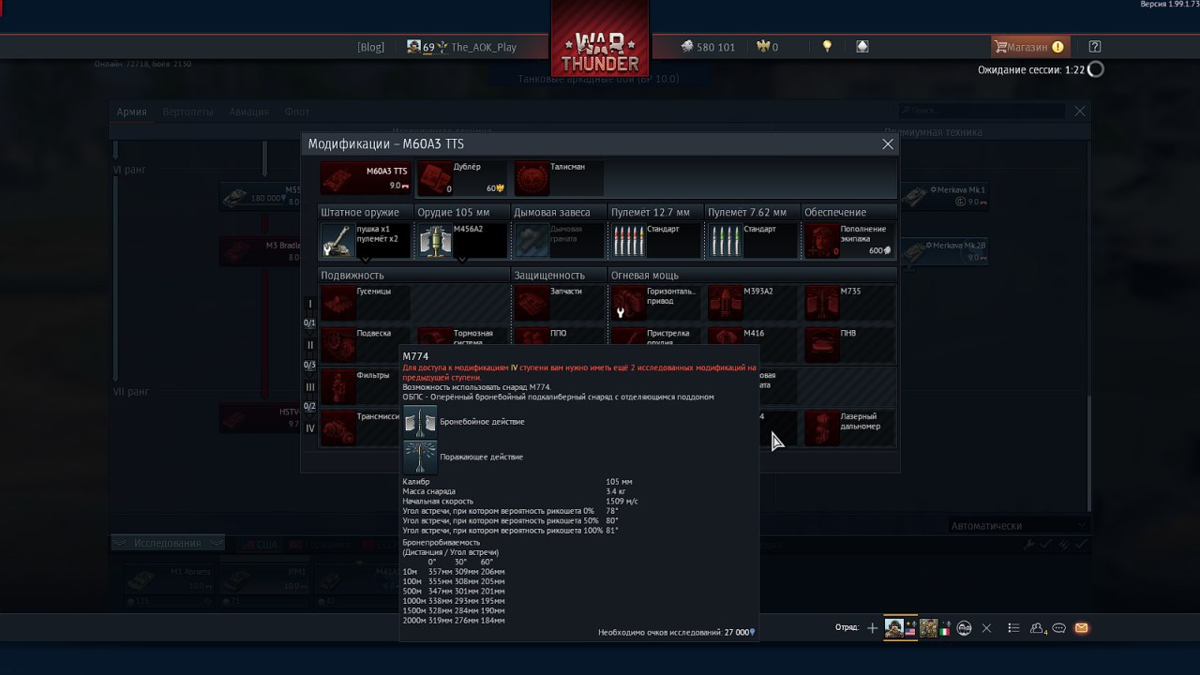Open the Автоматически dropdown
Image resolution: width=1200 pixels, height=675 pixels.
1018,526
